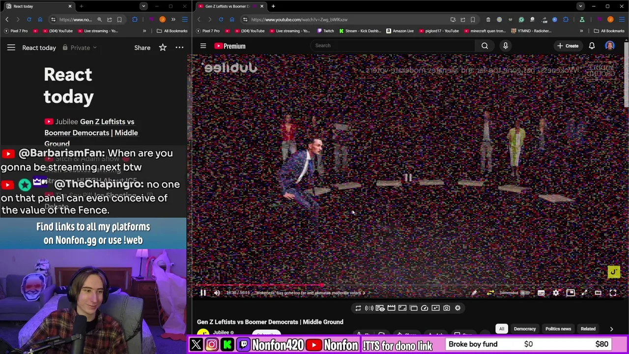Viewport: 629px width, 354px height.
Task: Open browser menu in the Notion window
Action: (185, 20)
